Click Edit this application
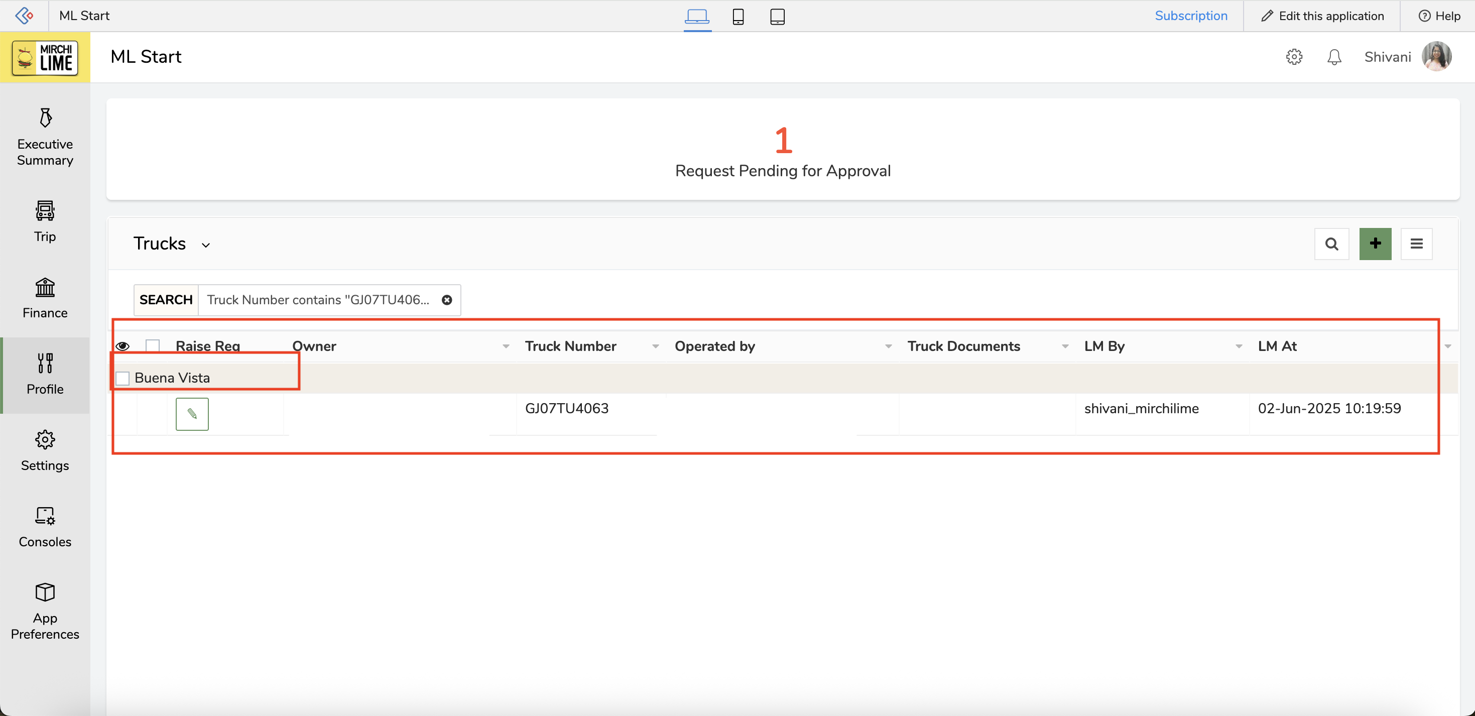The width and height of the screenshot is (1475, 716). 1322,16
